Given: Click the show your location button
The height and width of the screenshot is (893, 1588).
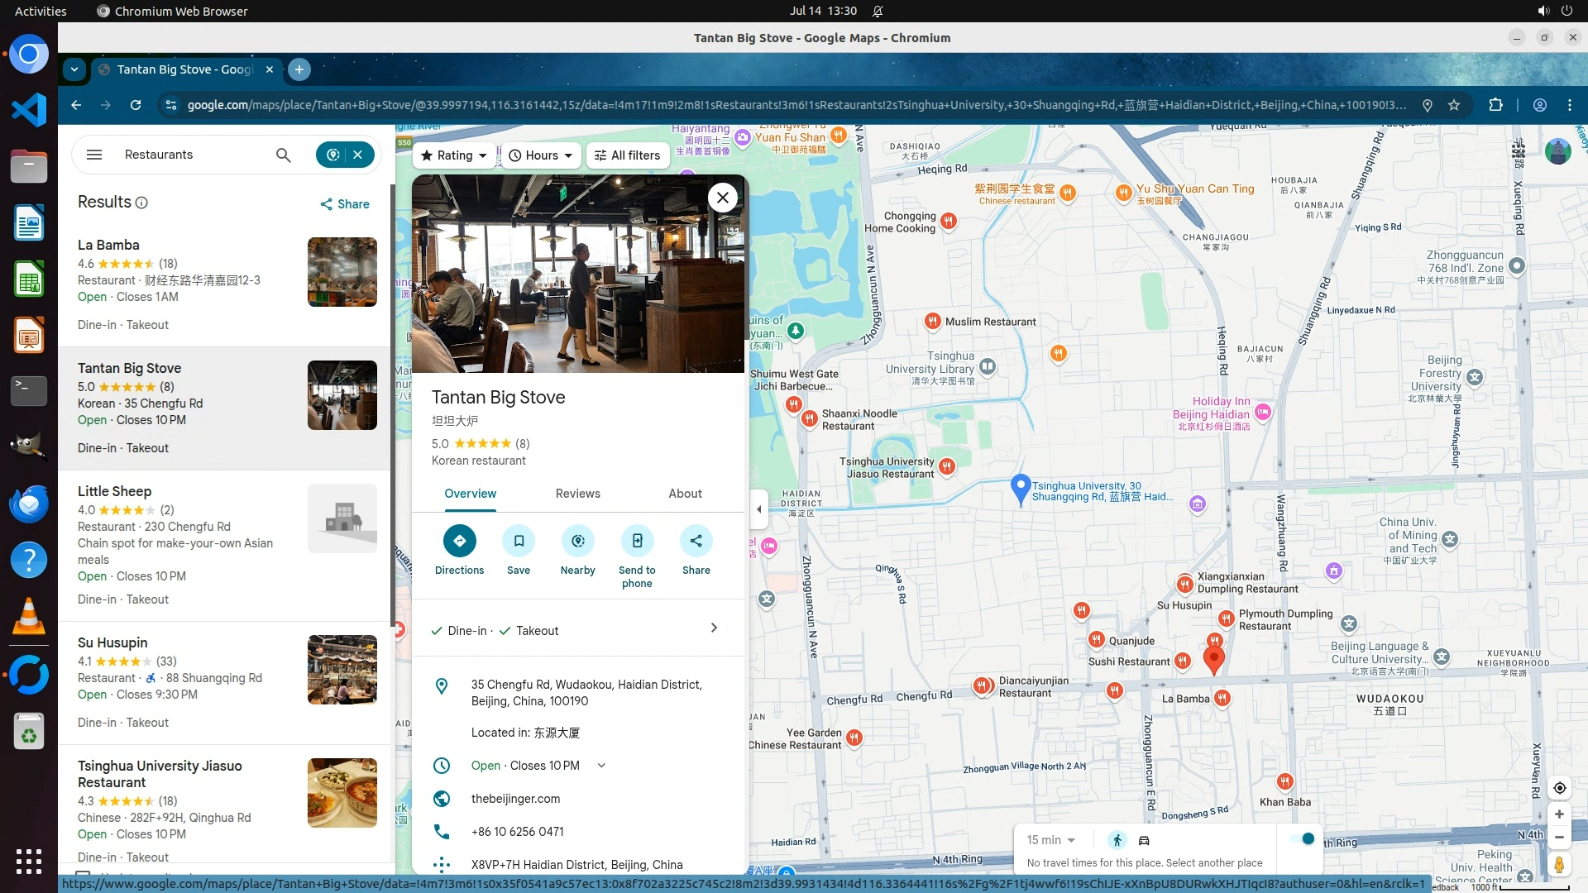Looking at the screenshot, I should (x=1559, y=788).
